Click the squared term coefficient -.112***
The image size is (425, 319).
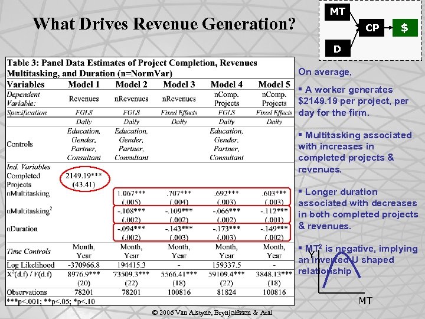tap(274, 211)
